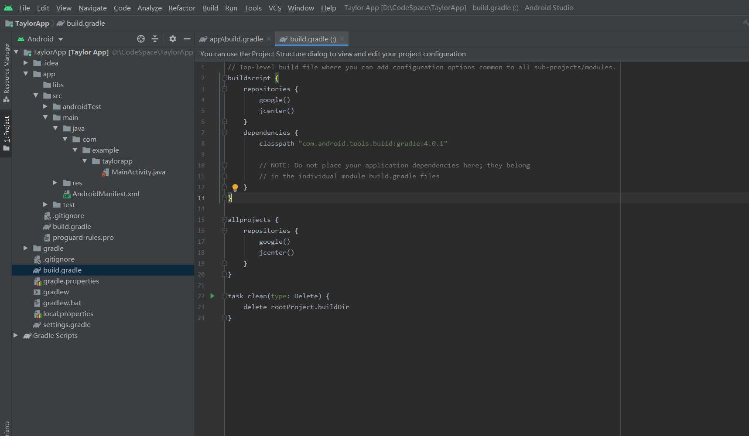Open the Refactor menu
749x436 pixels.
[182, 8]
